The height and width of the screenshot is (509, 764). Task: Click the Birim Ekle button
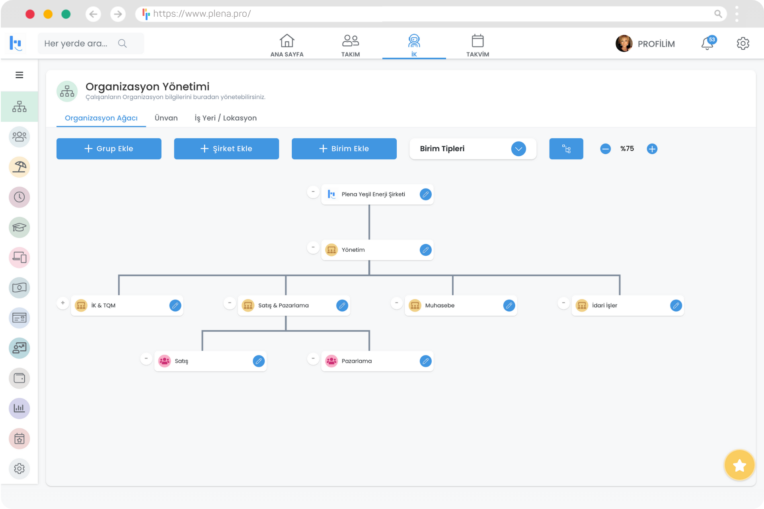(x=344, y=149)
